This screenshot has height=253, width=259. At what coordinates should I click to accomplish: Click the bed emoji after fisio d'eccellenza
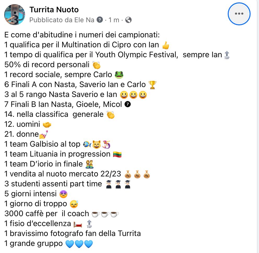(78, 225)
